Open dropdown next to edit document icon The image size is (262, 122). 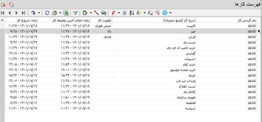[91, 13]
